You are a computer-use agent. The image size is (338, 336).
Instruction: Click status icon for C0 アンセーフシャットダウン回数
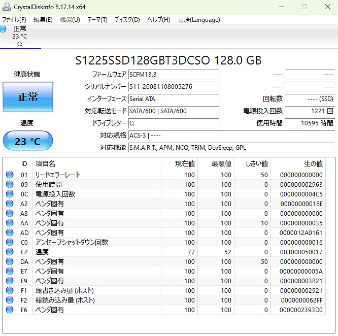[x=10, y=242]
